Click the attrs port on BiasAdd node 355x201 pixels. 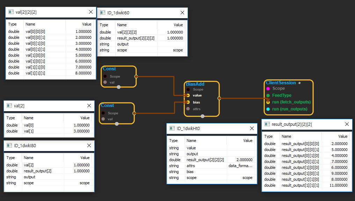coord(188,109)
